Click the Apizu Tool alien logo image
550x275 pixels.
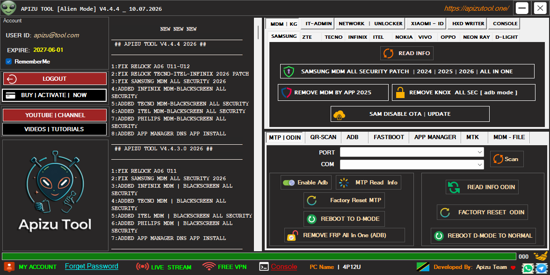(x=55, y=191)
